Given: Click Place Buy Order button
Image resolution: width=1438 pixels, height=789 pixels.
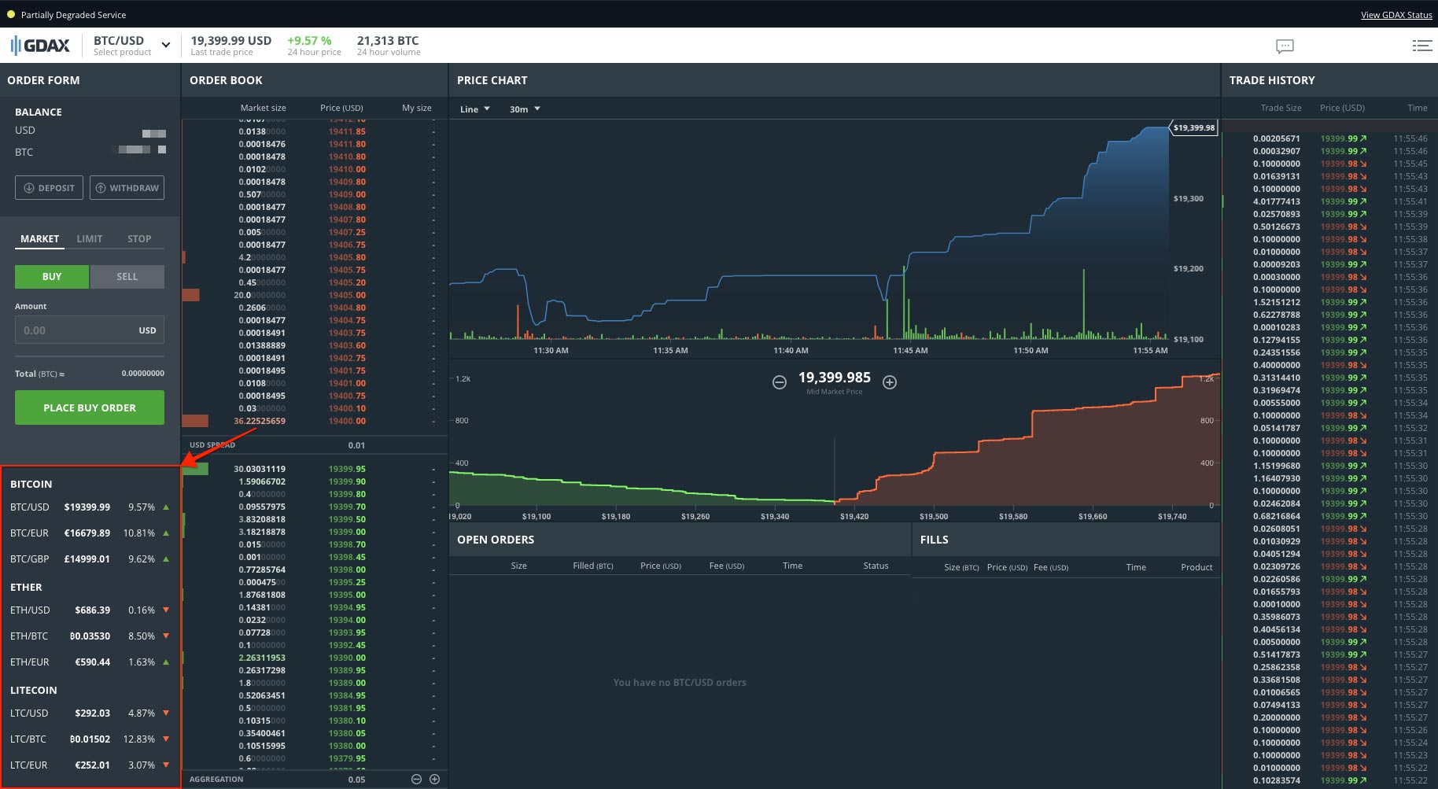Looking at the screenshot, I should [90, 407].
